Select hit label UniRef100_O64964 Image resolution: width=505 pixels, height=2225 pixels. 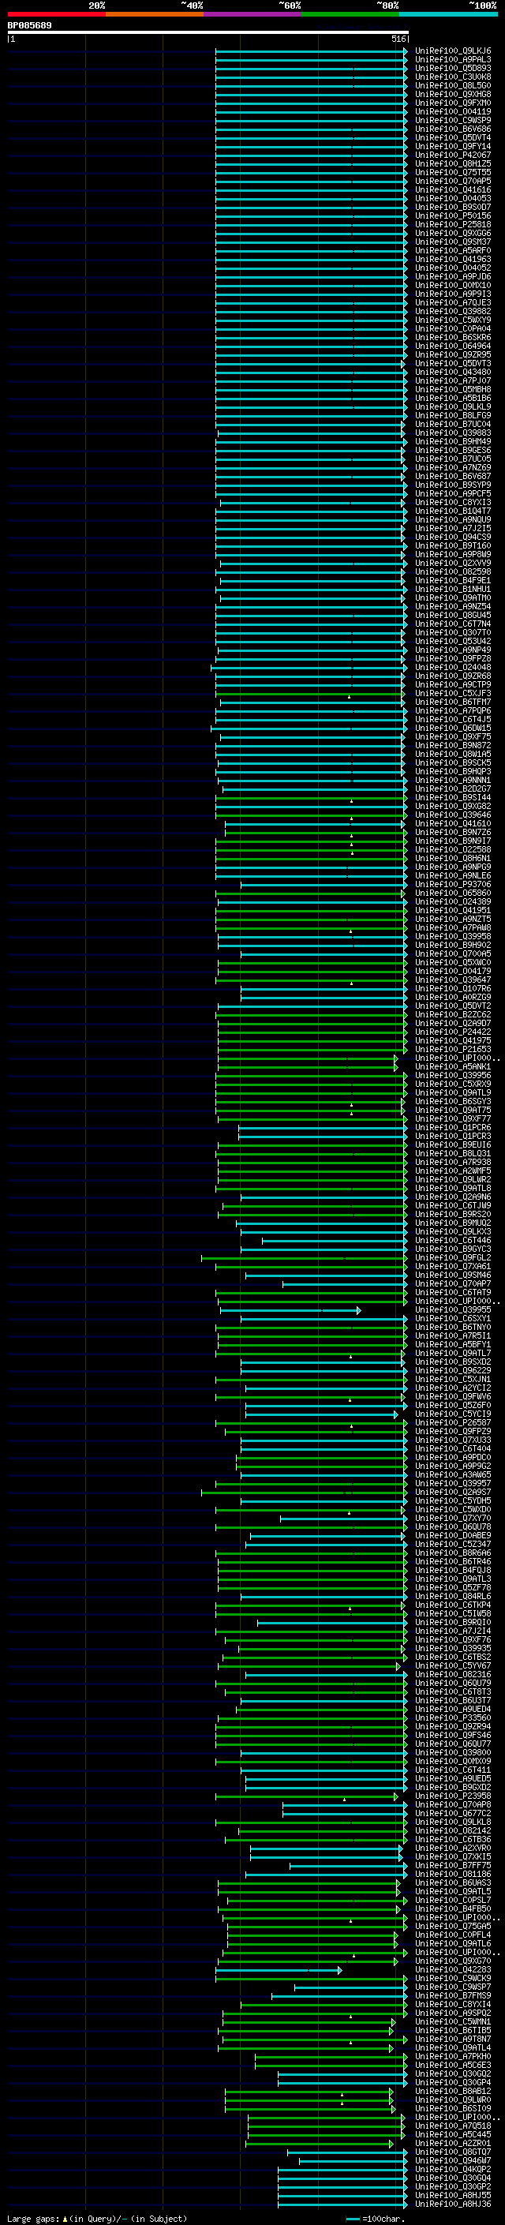coord(453,346)
